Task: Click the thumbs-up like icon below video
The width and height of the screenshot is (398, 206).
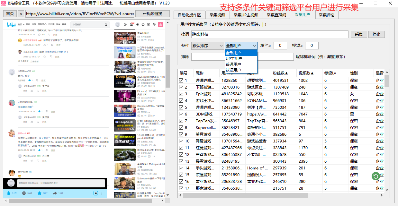Action: pyautogui.click(x=9, y=193)
